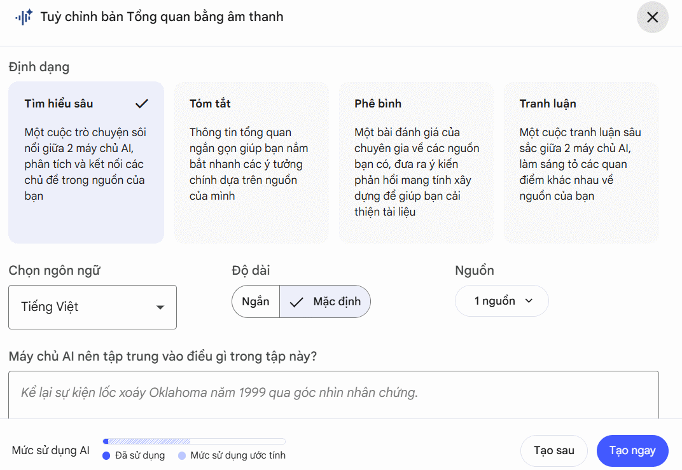682x470 pixels.
Task: Click the 'Đã sử dụng' legend dot
Action: point(106,455)
